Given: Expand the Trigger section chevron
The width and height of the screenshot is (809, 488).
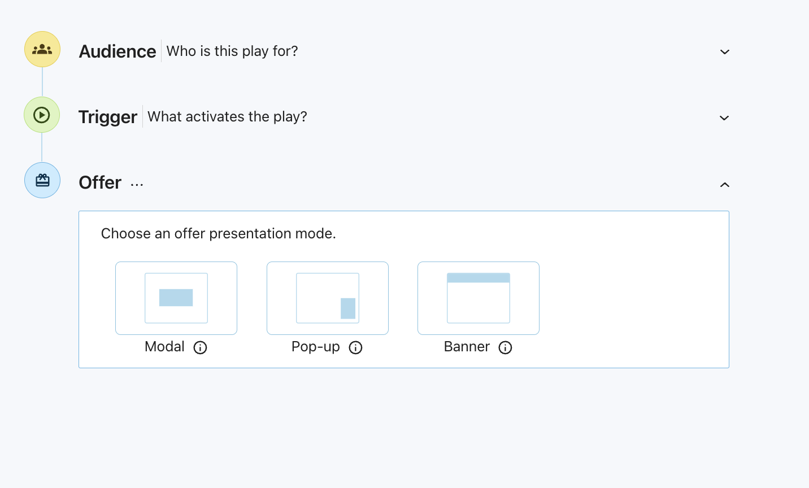Looking at the screenshot, I should [x=724, y=118].
